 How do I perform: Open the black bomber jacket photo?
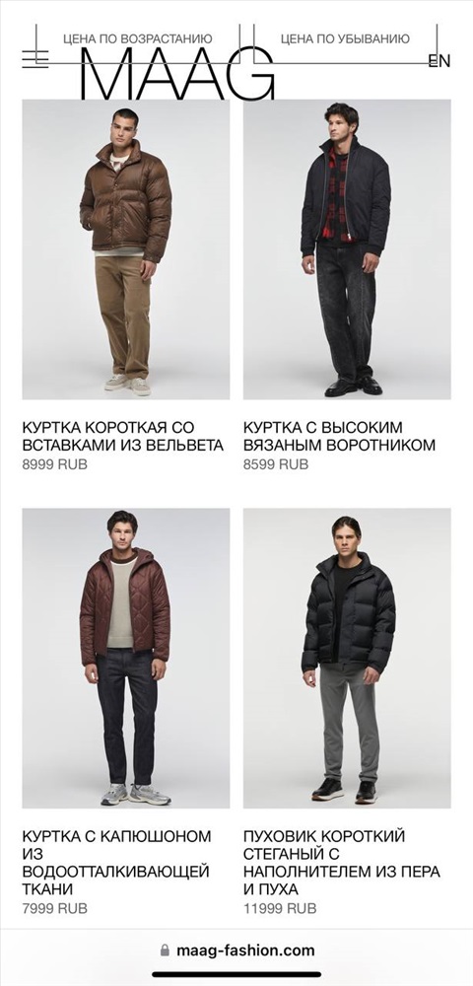click(x=347, y=249)
